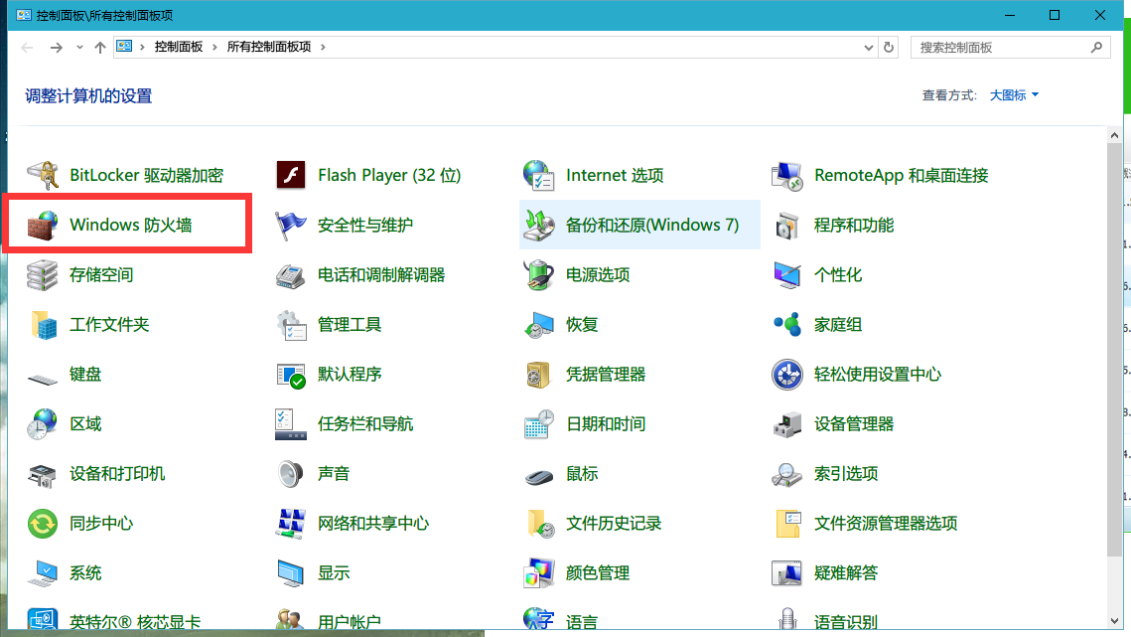Go up one level arrow

pos(100,48)
